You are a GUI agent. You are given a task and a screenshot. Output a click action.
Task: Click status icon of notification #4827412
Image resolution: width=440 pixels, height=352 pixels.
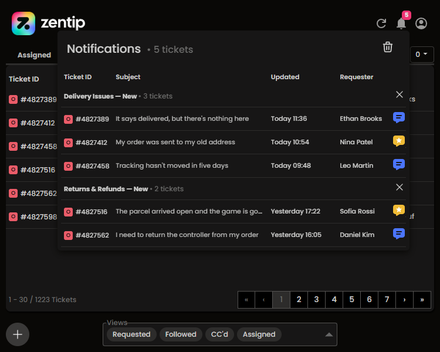68,143
